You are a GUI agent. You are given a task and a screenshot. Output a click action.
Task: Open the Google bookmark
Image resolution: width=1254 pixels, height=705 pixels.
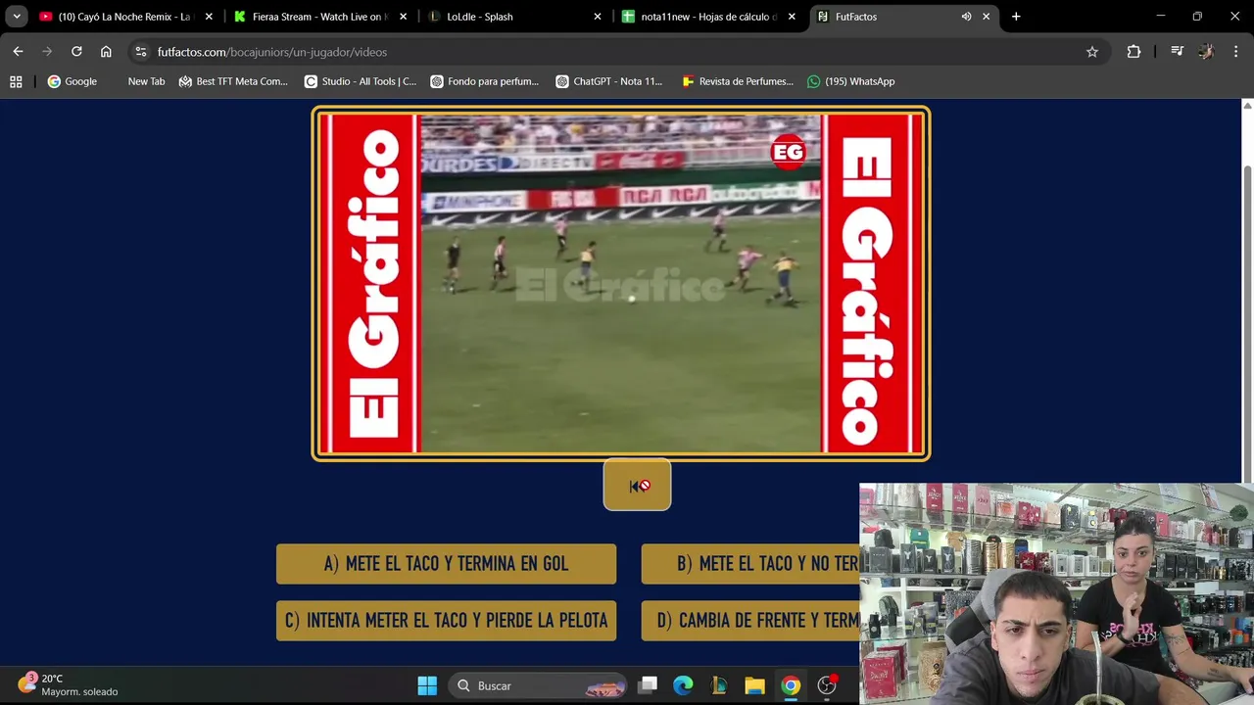(72, 81)
